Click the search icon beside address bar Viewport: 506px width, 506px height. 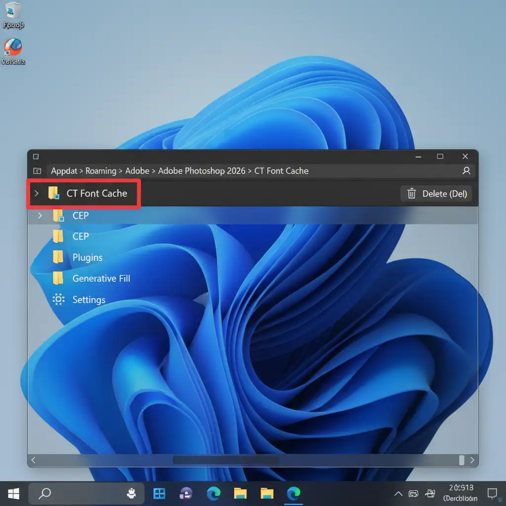[466, 171]
